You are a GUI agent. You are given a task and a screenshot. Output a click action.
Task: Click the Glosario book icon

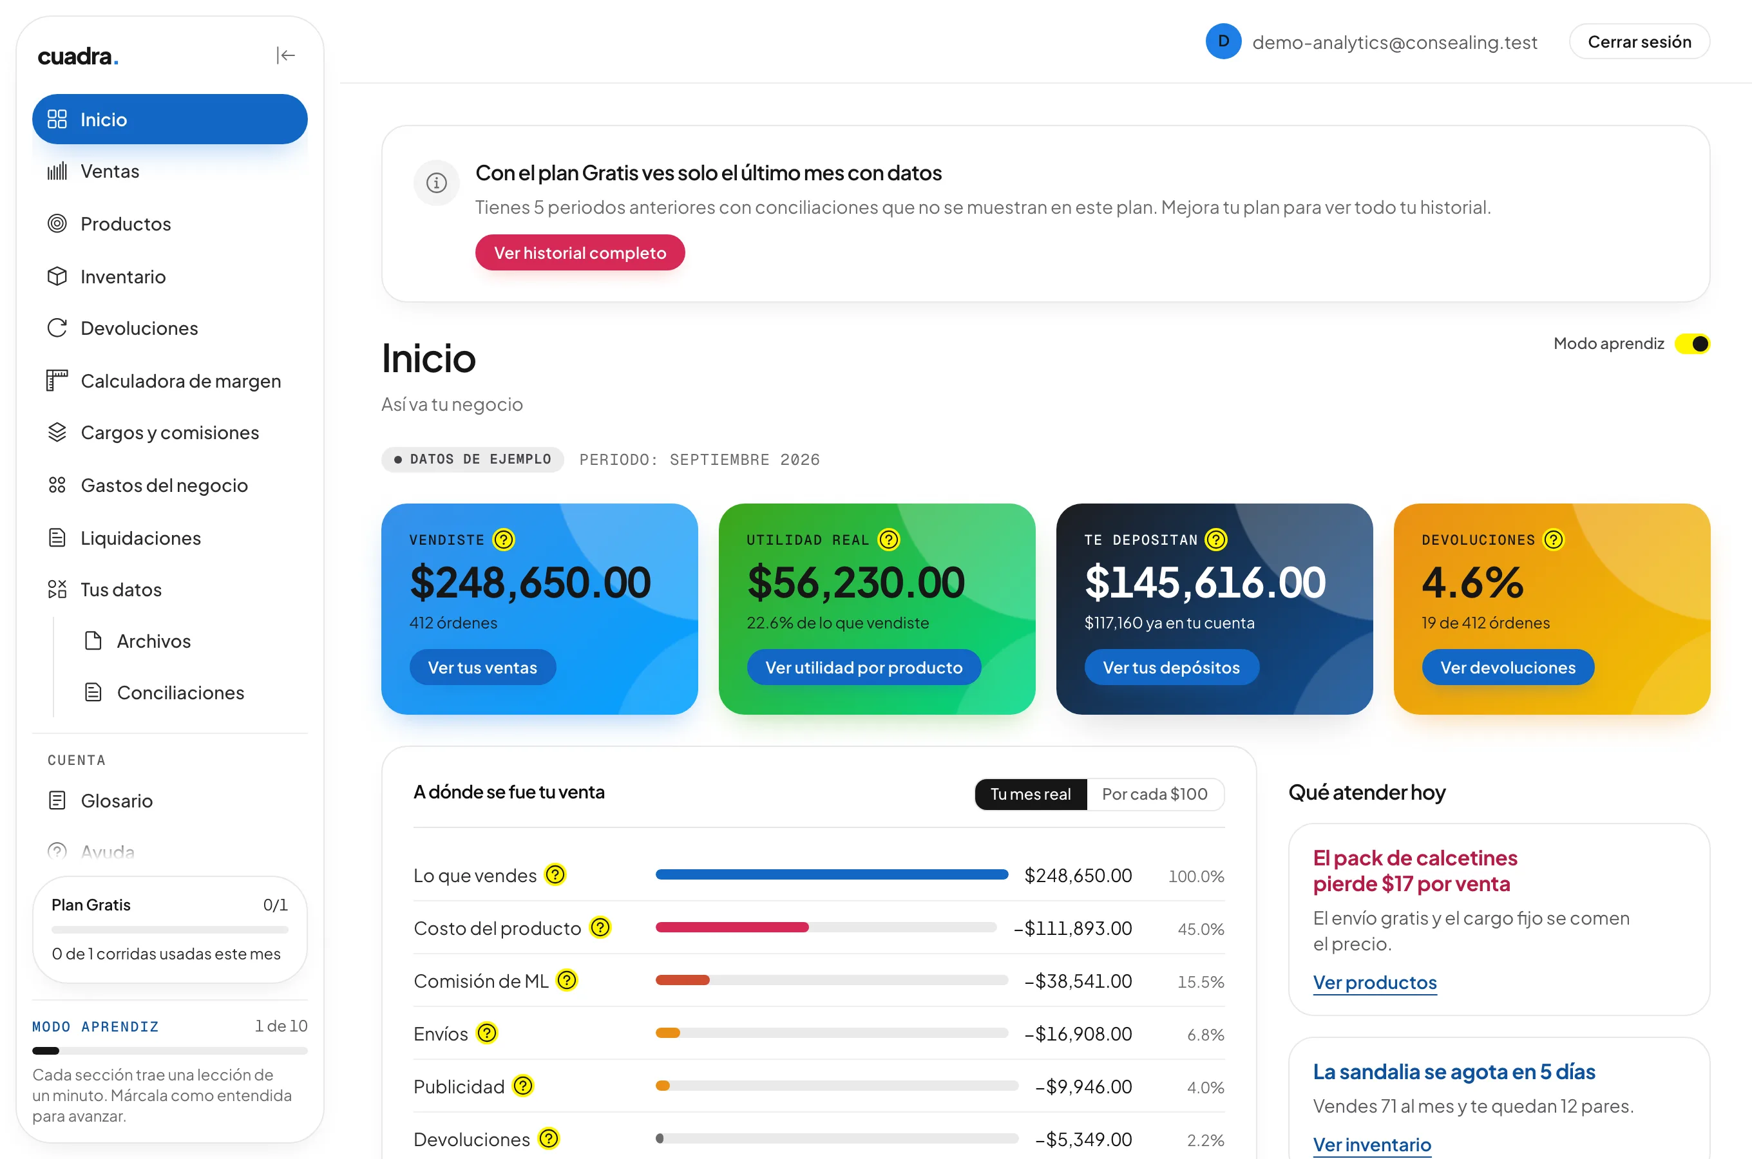[57, 800]
